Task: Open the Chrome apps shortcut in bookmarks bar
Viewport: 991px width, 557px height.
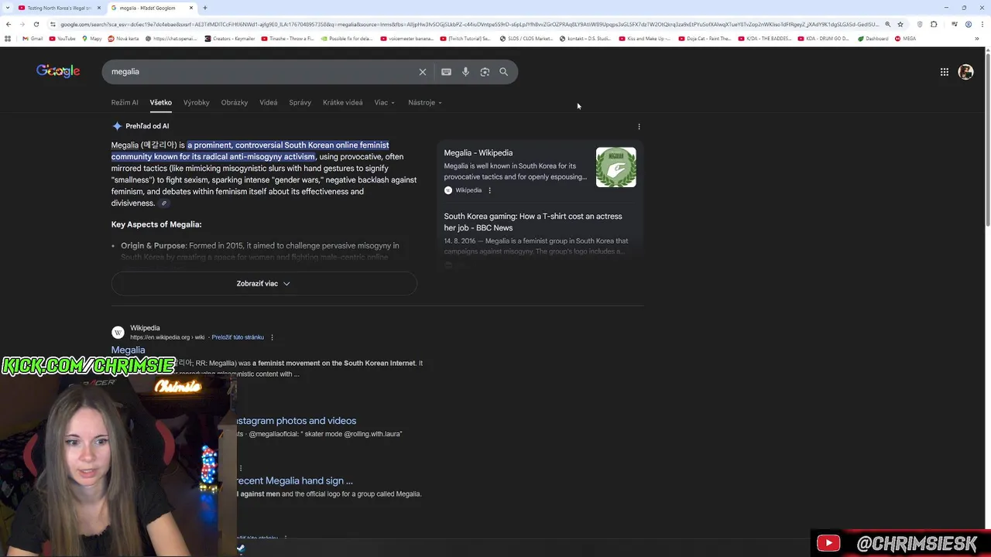Action: pos(8,39)
